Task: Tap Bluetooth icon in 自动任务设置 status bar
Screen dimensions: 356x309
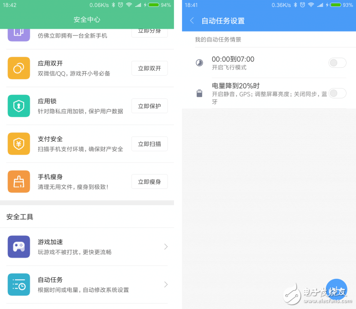Action: [x=295, y=5]
